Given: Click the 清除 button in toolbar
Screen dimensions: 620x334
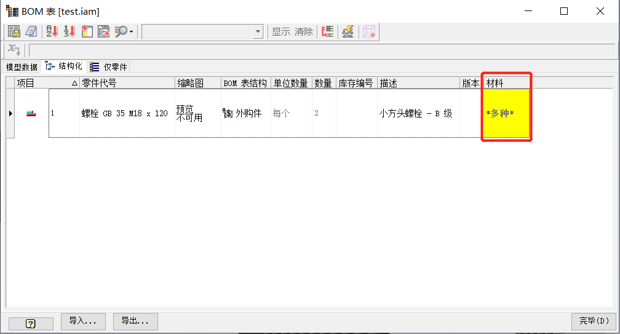Looking at the screenshot, I should [304, 31].
